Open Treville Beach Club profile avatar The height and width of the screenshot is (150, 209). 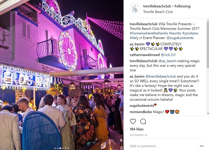pos(135,8)
